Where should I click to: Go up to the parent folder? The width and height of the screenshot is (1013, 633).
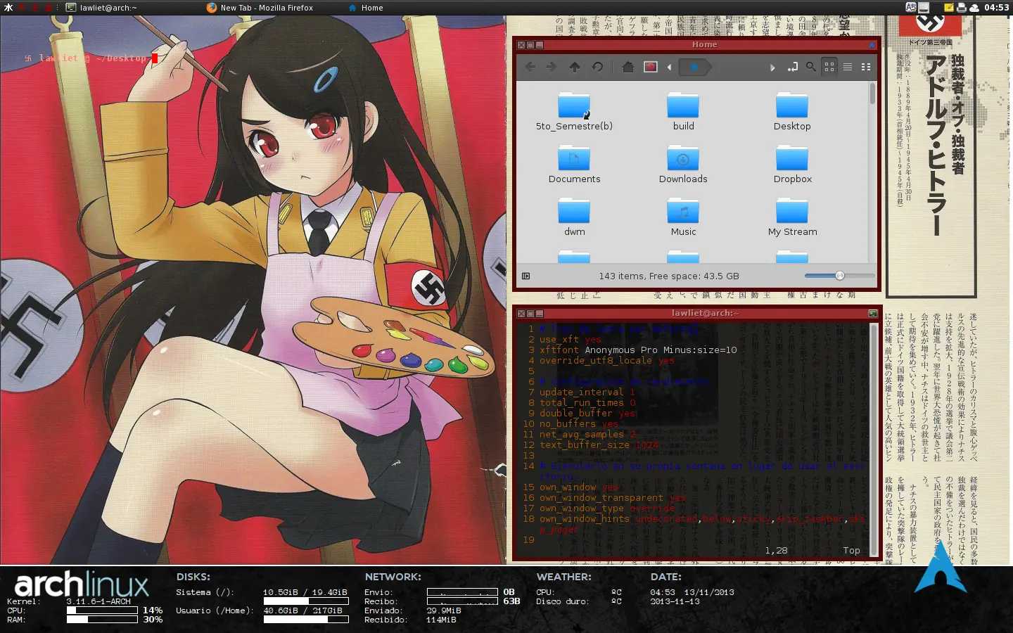[575, 67]
